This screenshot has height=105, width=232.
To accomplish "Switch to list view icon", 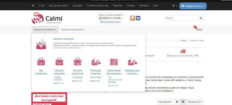I will click(177, 102).
